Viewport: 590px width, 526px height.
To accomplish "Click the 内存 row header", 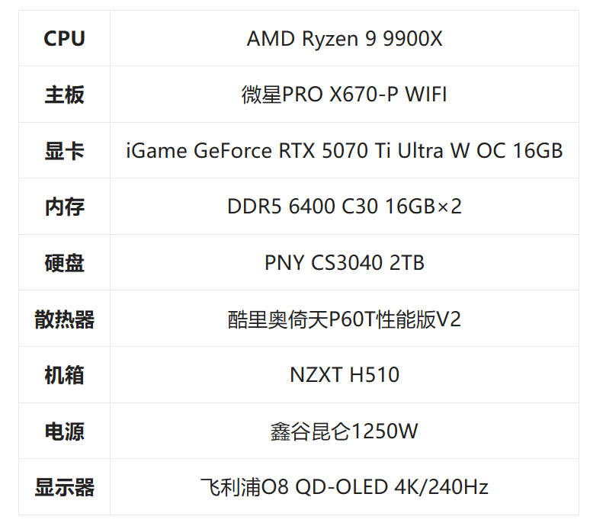I will point(64,207).
